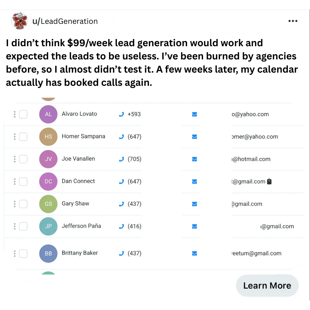Click the u/LeadGeneration profile avatar
Screen dimensions: 310x310
pos(19,21)
